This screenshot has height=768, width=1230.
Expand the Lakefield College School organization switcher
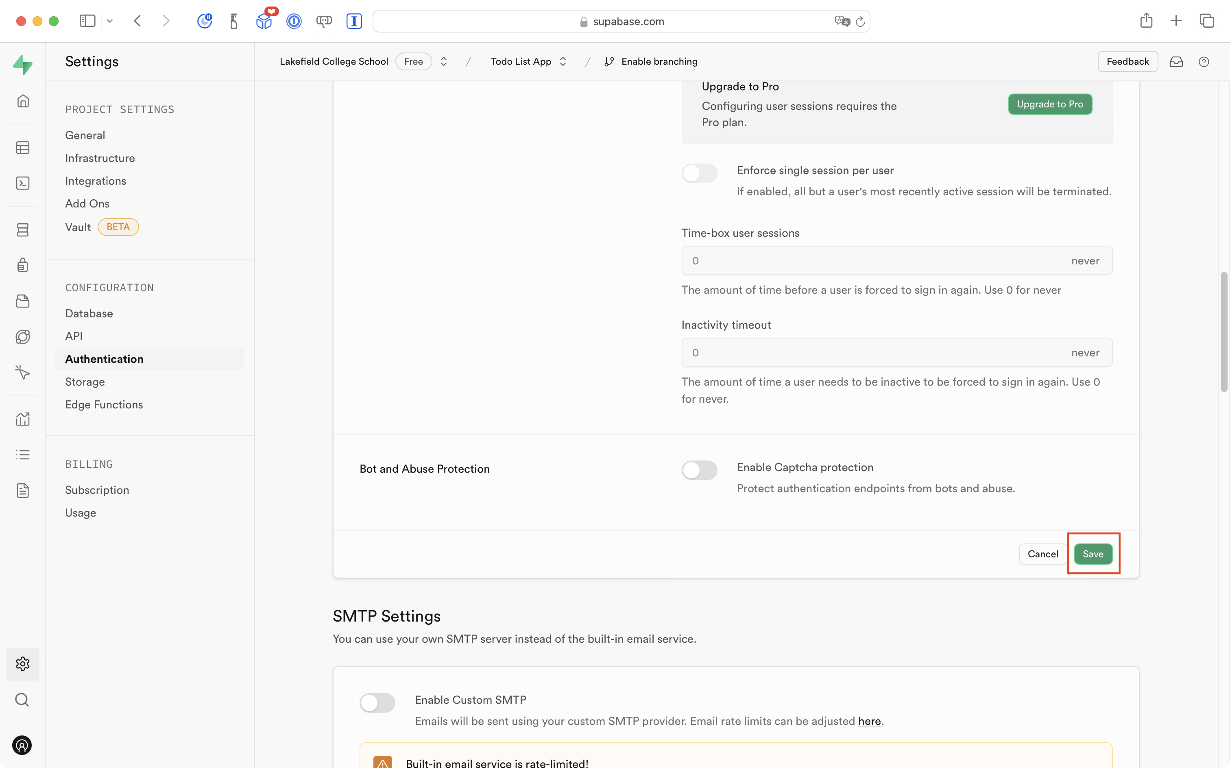443,61
